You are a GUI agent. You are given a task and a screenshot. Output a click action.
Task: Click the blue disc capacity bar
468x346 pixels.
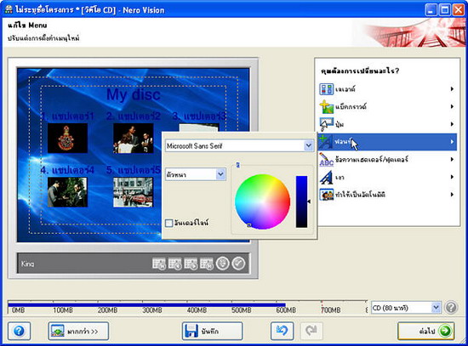(146, 305)
